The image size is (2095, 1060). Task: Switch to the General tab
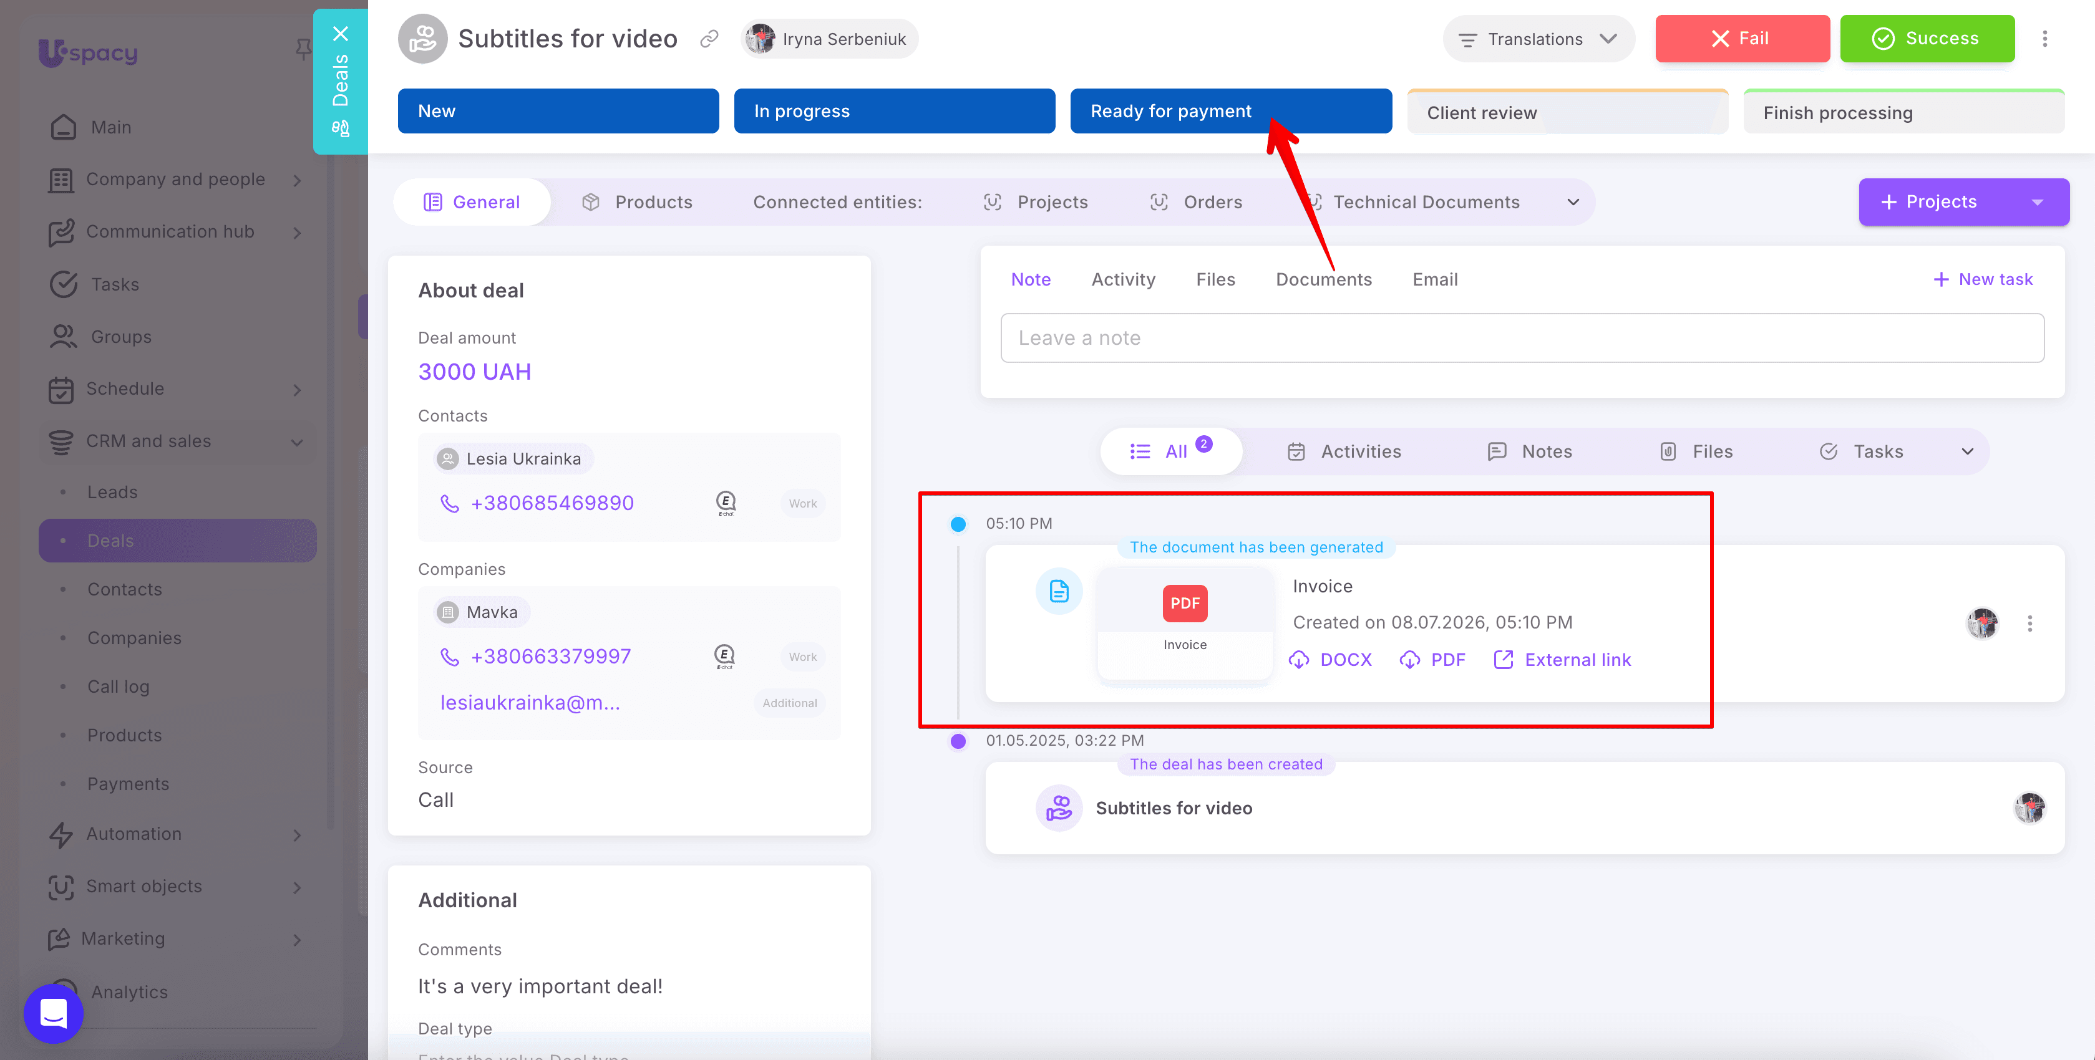pos(472,203)
